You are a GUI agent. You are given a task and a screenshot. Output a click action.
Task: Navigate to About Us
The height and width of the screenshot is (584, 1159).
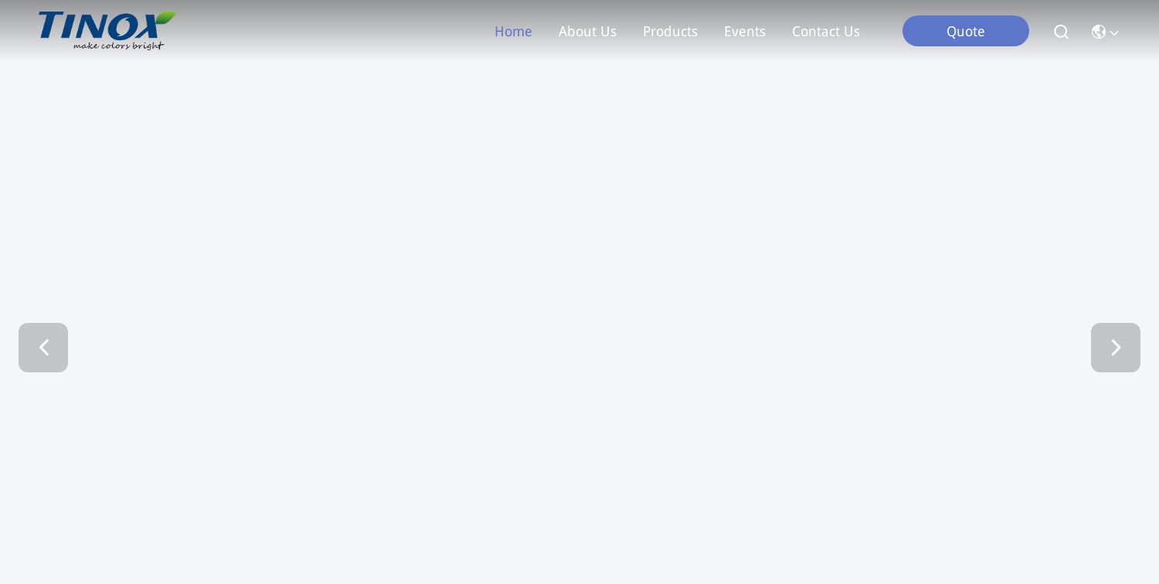tap(587, 32)
